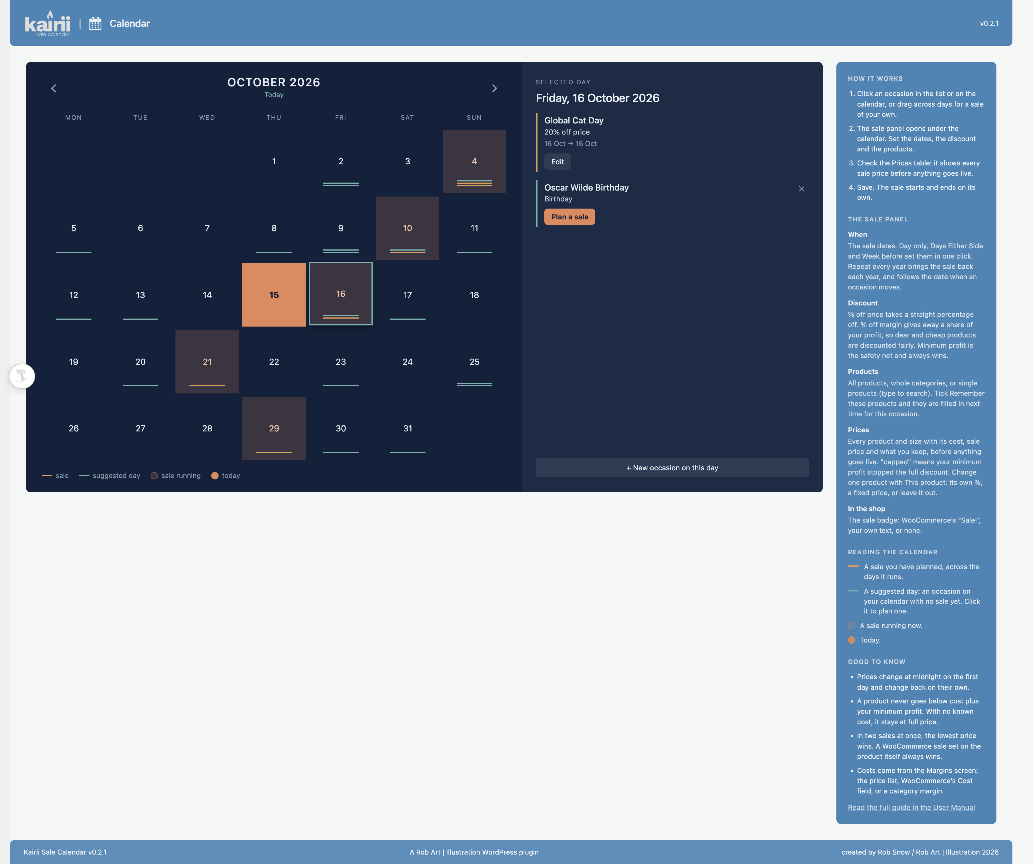Image resolution: width=1033 pixels, height=864 pixels.
Task: Click the '20% off price' text
Action: point(567,132)
